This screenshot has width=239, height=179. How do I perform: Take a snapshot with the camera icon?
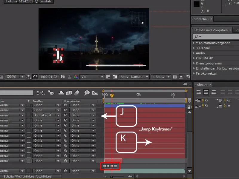(62, 77)
